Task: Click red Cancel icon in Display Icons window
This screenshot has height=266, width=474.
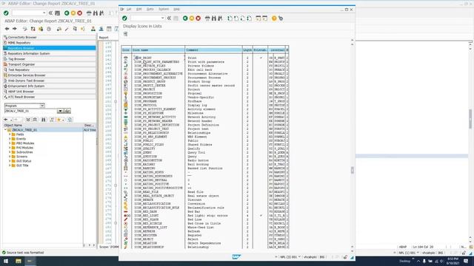Action: click(x=198, y=18)
